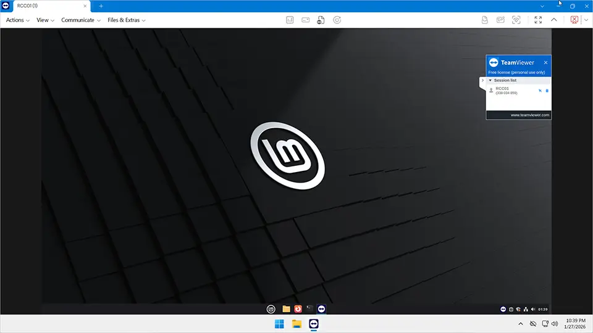Click TeamViewer in the Linux Mint panel
The image size is (593, 333).
(x=321, y=309)
